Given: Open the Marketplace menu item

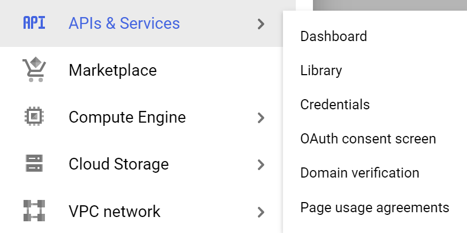Looking at the screenshot, I should pos(112,70).
